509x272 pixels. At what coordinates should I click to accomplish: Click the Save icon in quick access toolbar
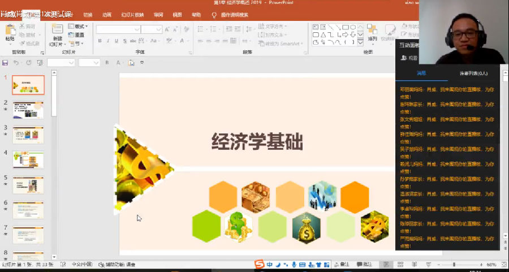pyautogui.click(x=5, y=63)
